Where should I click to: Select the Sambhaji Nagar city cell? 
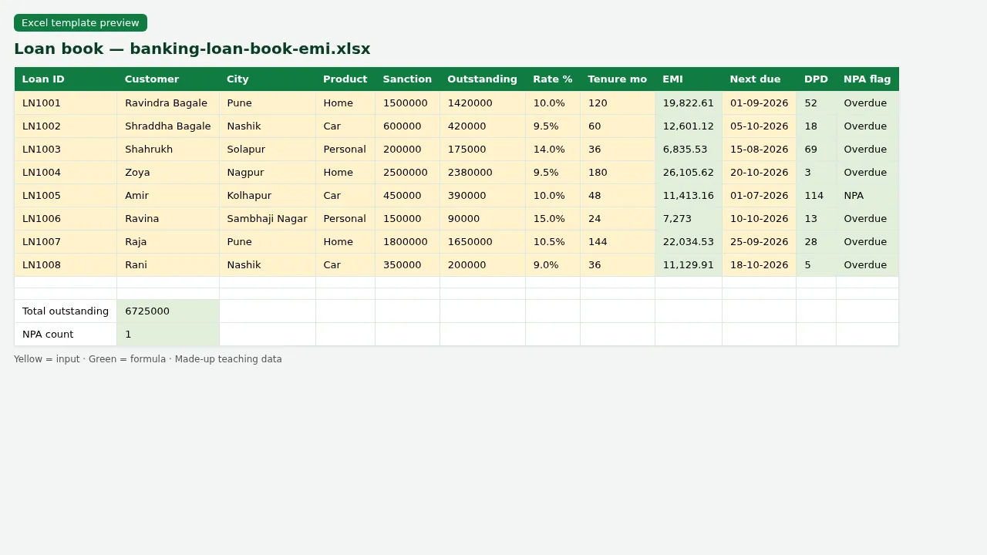(x=268, y=219)
